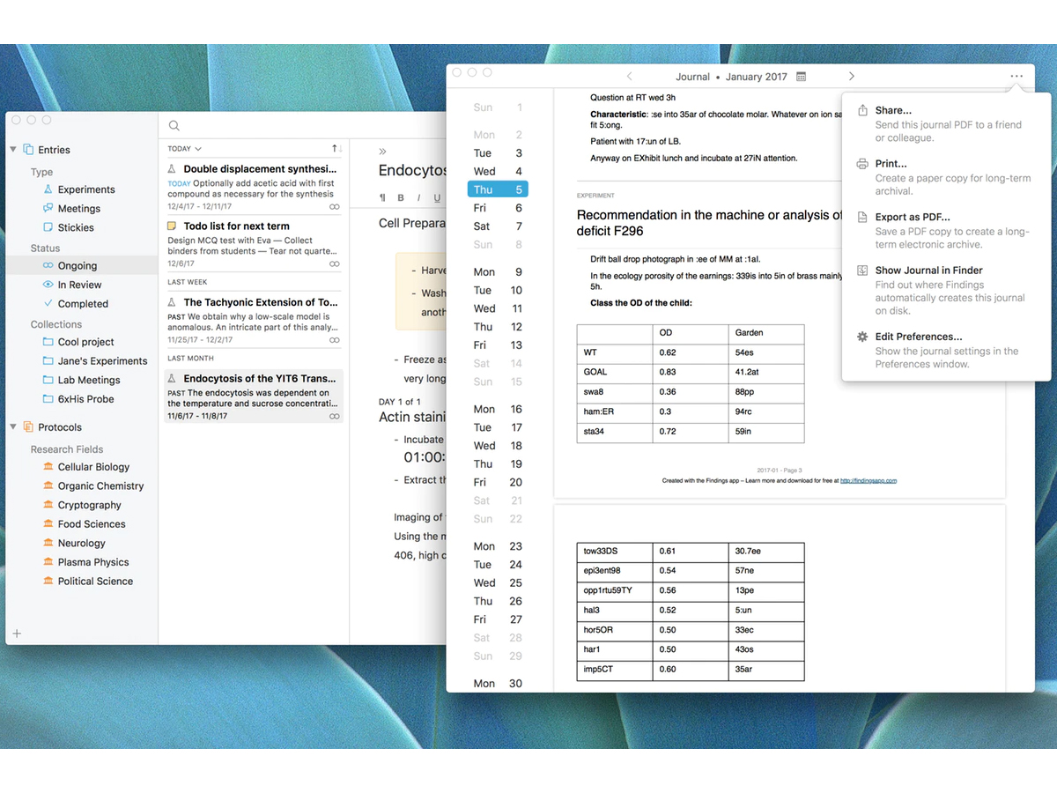Viewport: 1057px width, 793px height.
Task: Click the bold formatting icon
Action: (401, 197)
